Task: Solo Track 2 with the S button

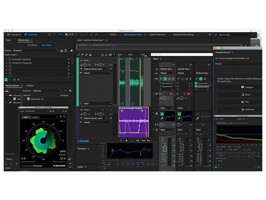Action: 107,110
